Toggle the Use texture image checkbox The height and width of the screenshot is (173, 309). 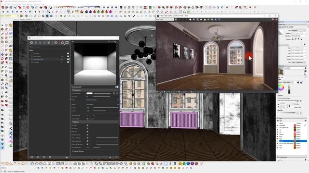pos(279,98)
